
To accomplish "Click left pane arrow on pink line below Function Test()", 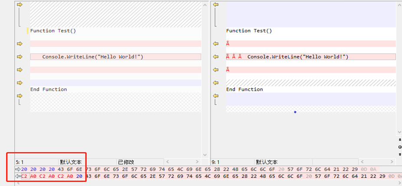I will click(20, 43).
